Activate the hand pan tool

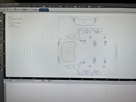[1, 45]
